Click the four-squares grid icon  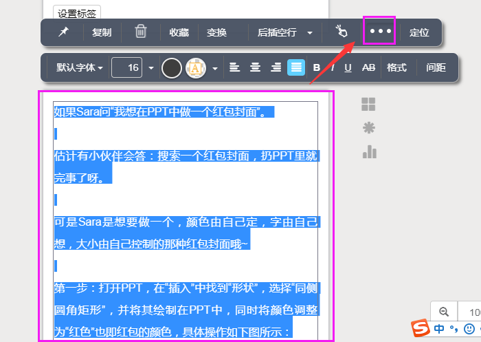tap(368, 104)
